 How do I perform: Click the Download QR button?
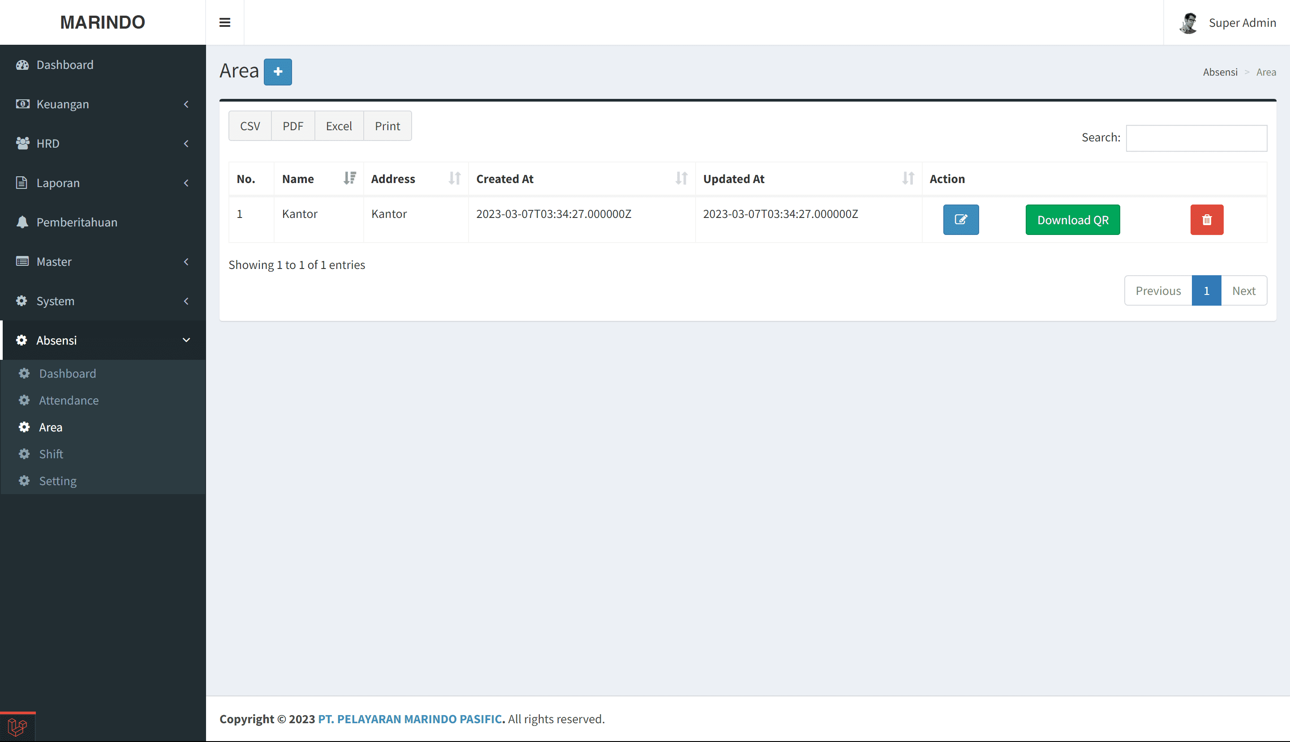(1072, 220)
